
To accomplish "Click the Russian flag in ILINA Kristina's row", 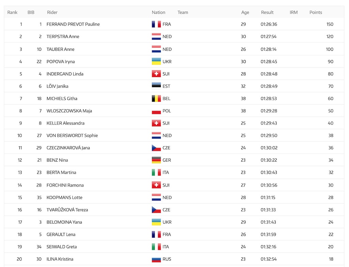I will (156, 259).
